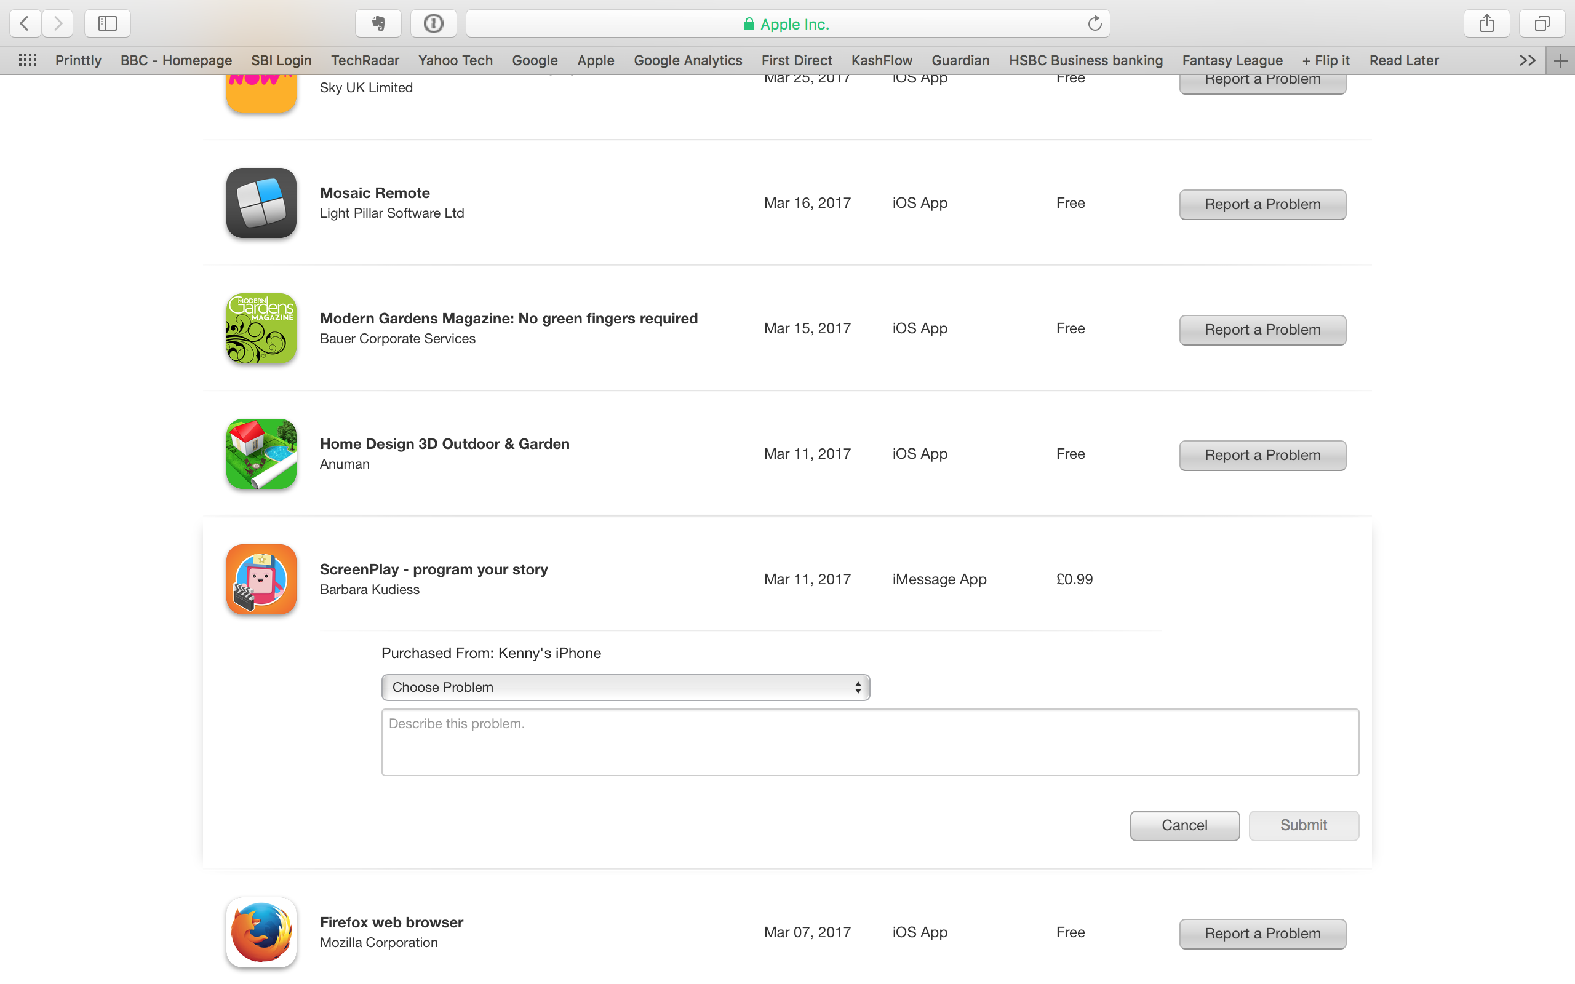Image resolution: width=1575 pixels, height=984 pixels.
Task: Open the SBI Login bookmark
Action: click(281, 60)
